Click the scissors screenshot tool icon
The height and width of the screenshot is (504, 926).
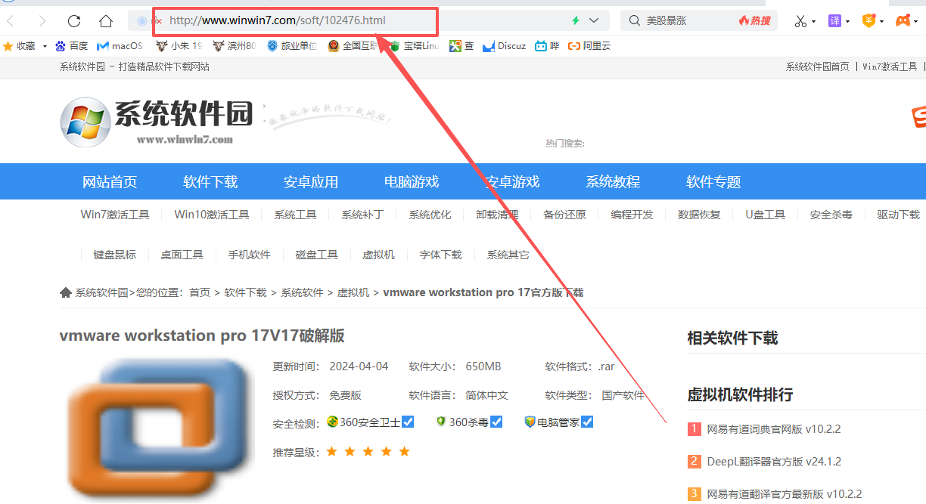tap(800, 20)
